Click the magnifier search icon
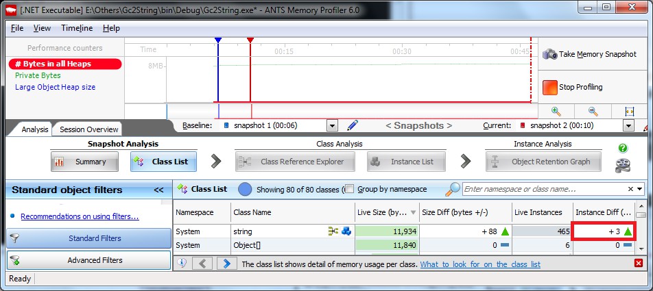The width and height of the screenshot is (653, 291). coord(452,189)
